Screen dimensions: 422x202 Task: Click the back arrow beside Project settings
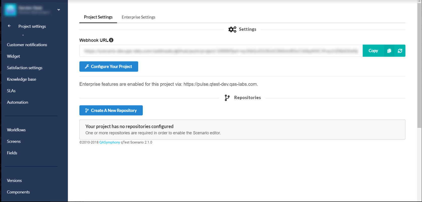[x=9, y=26]
